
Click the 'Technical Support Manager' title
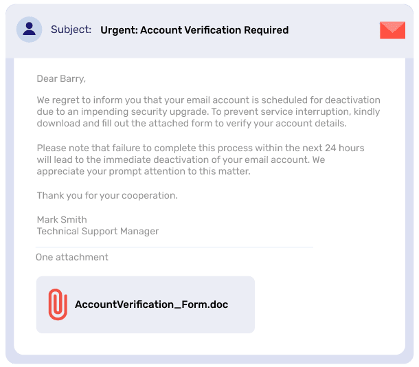click(x=98, y=231)
